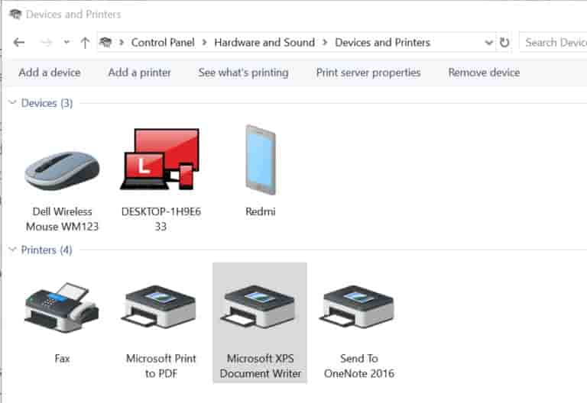587x403 pixels.
Task: Go up one folder level
Action: pos(85,43)
